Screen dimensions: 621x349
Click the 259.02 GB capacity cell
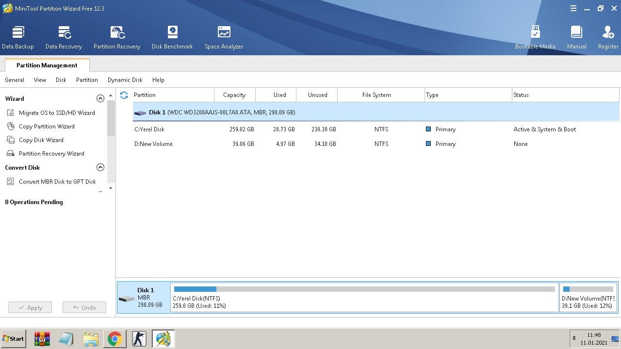(x=242, y=129)
